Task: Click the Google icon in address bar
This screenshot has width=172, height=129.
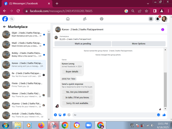Action: (126, 11)
